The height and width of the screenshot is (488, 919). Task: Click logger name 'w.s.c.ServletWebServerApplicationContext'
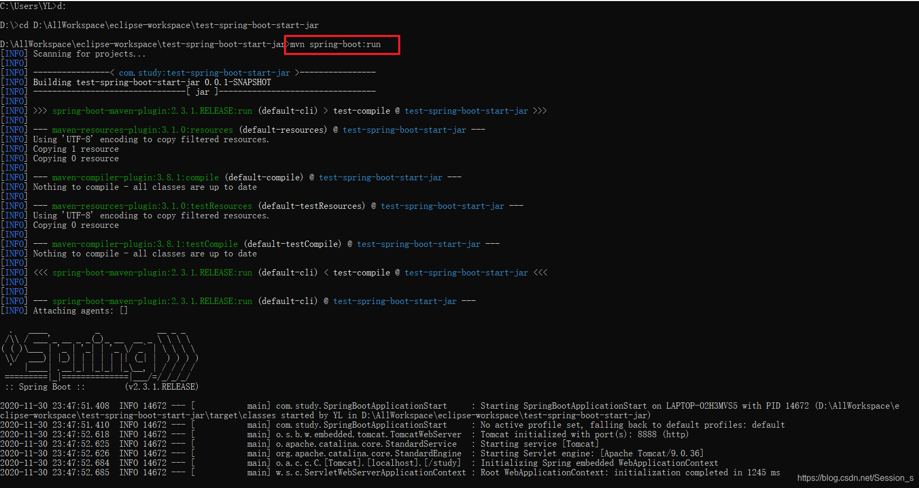tap(371, 473)
